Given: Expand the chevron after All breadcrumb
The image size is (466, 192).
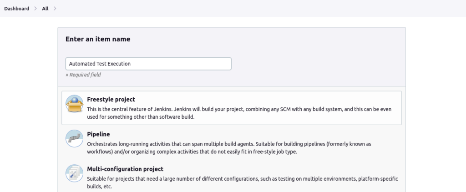Looking at the screenshot, I should (55, 8).
